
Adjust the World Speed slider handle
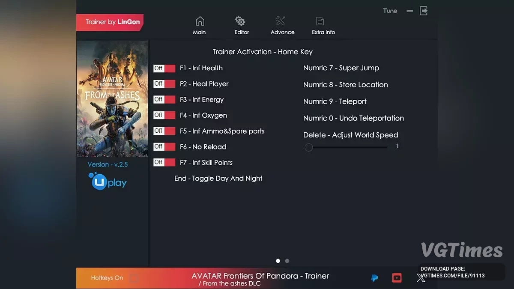tap(308, 147)
